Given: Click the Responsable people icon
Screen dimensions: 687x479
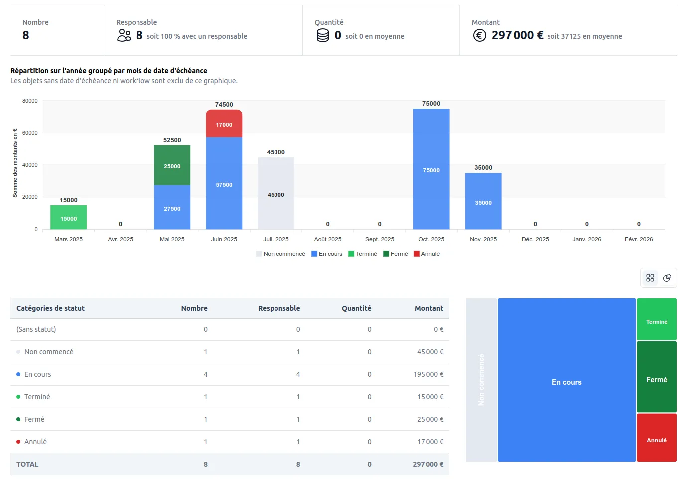Looking at the screenshot, I should (x=123, y=35).
